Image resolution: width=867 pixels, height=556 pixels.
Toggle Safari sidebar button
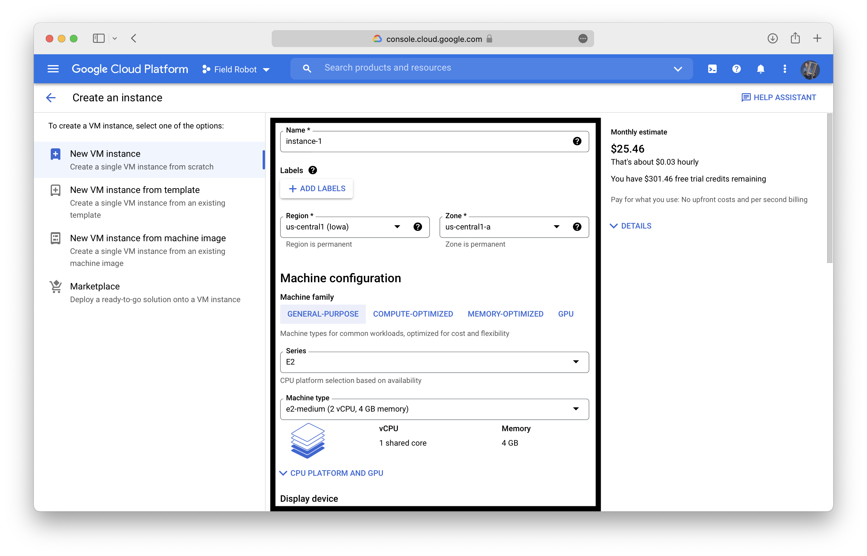point(99,38)
